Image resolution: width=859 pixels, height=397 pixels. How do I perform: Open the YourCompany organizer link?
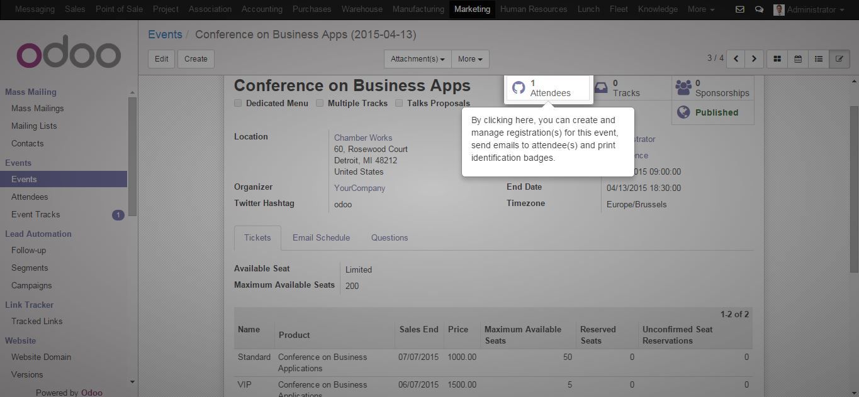(x=359, y=188)
